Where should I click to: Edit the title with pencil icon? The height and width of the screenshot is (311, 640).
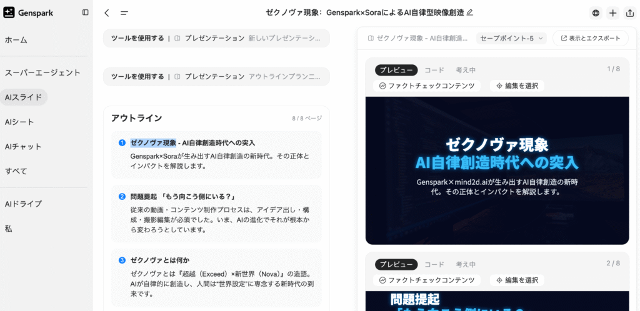click(470, 12)
